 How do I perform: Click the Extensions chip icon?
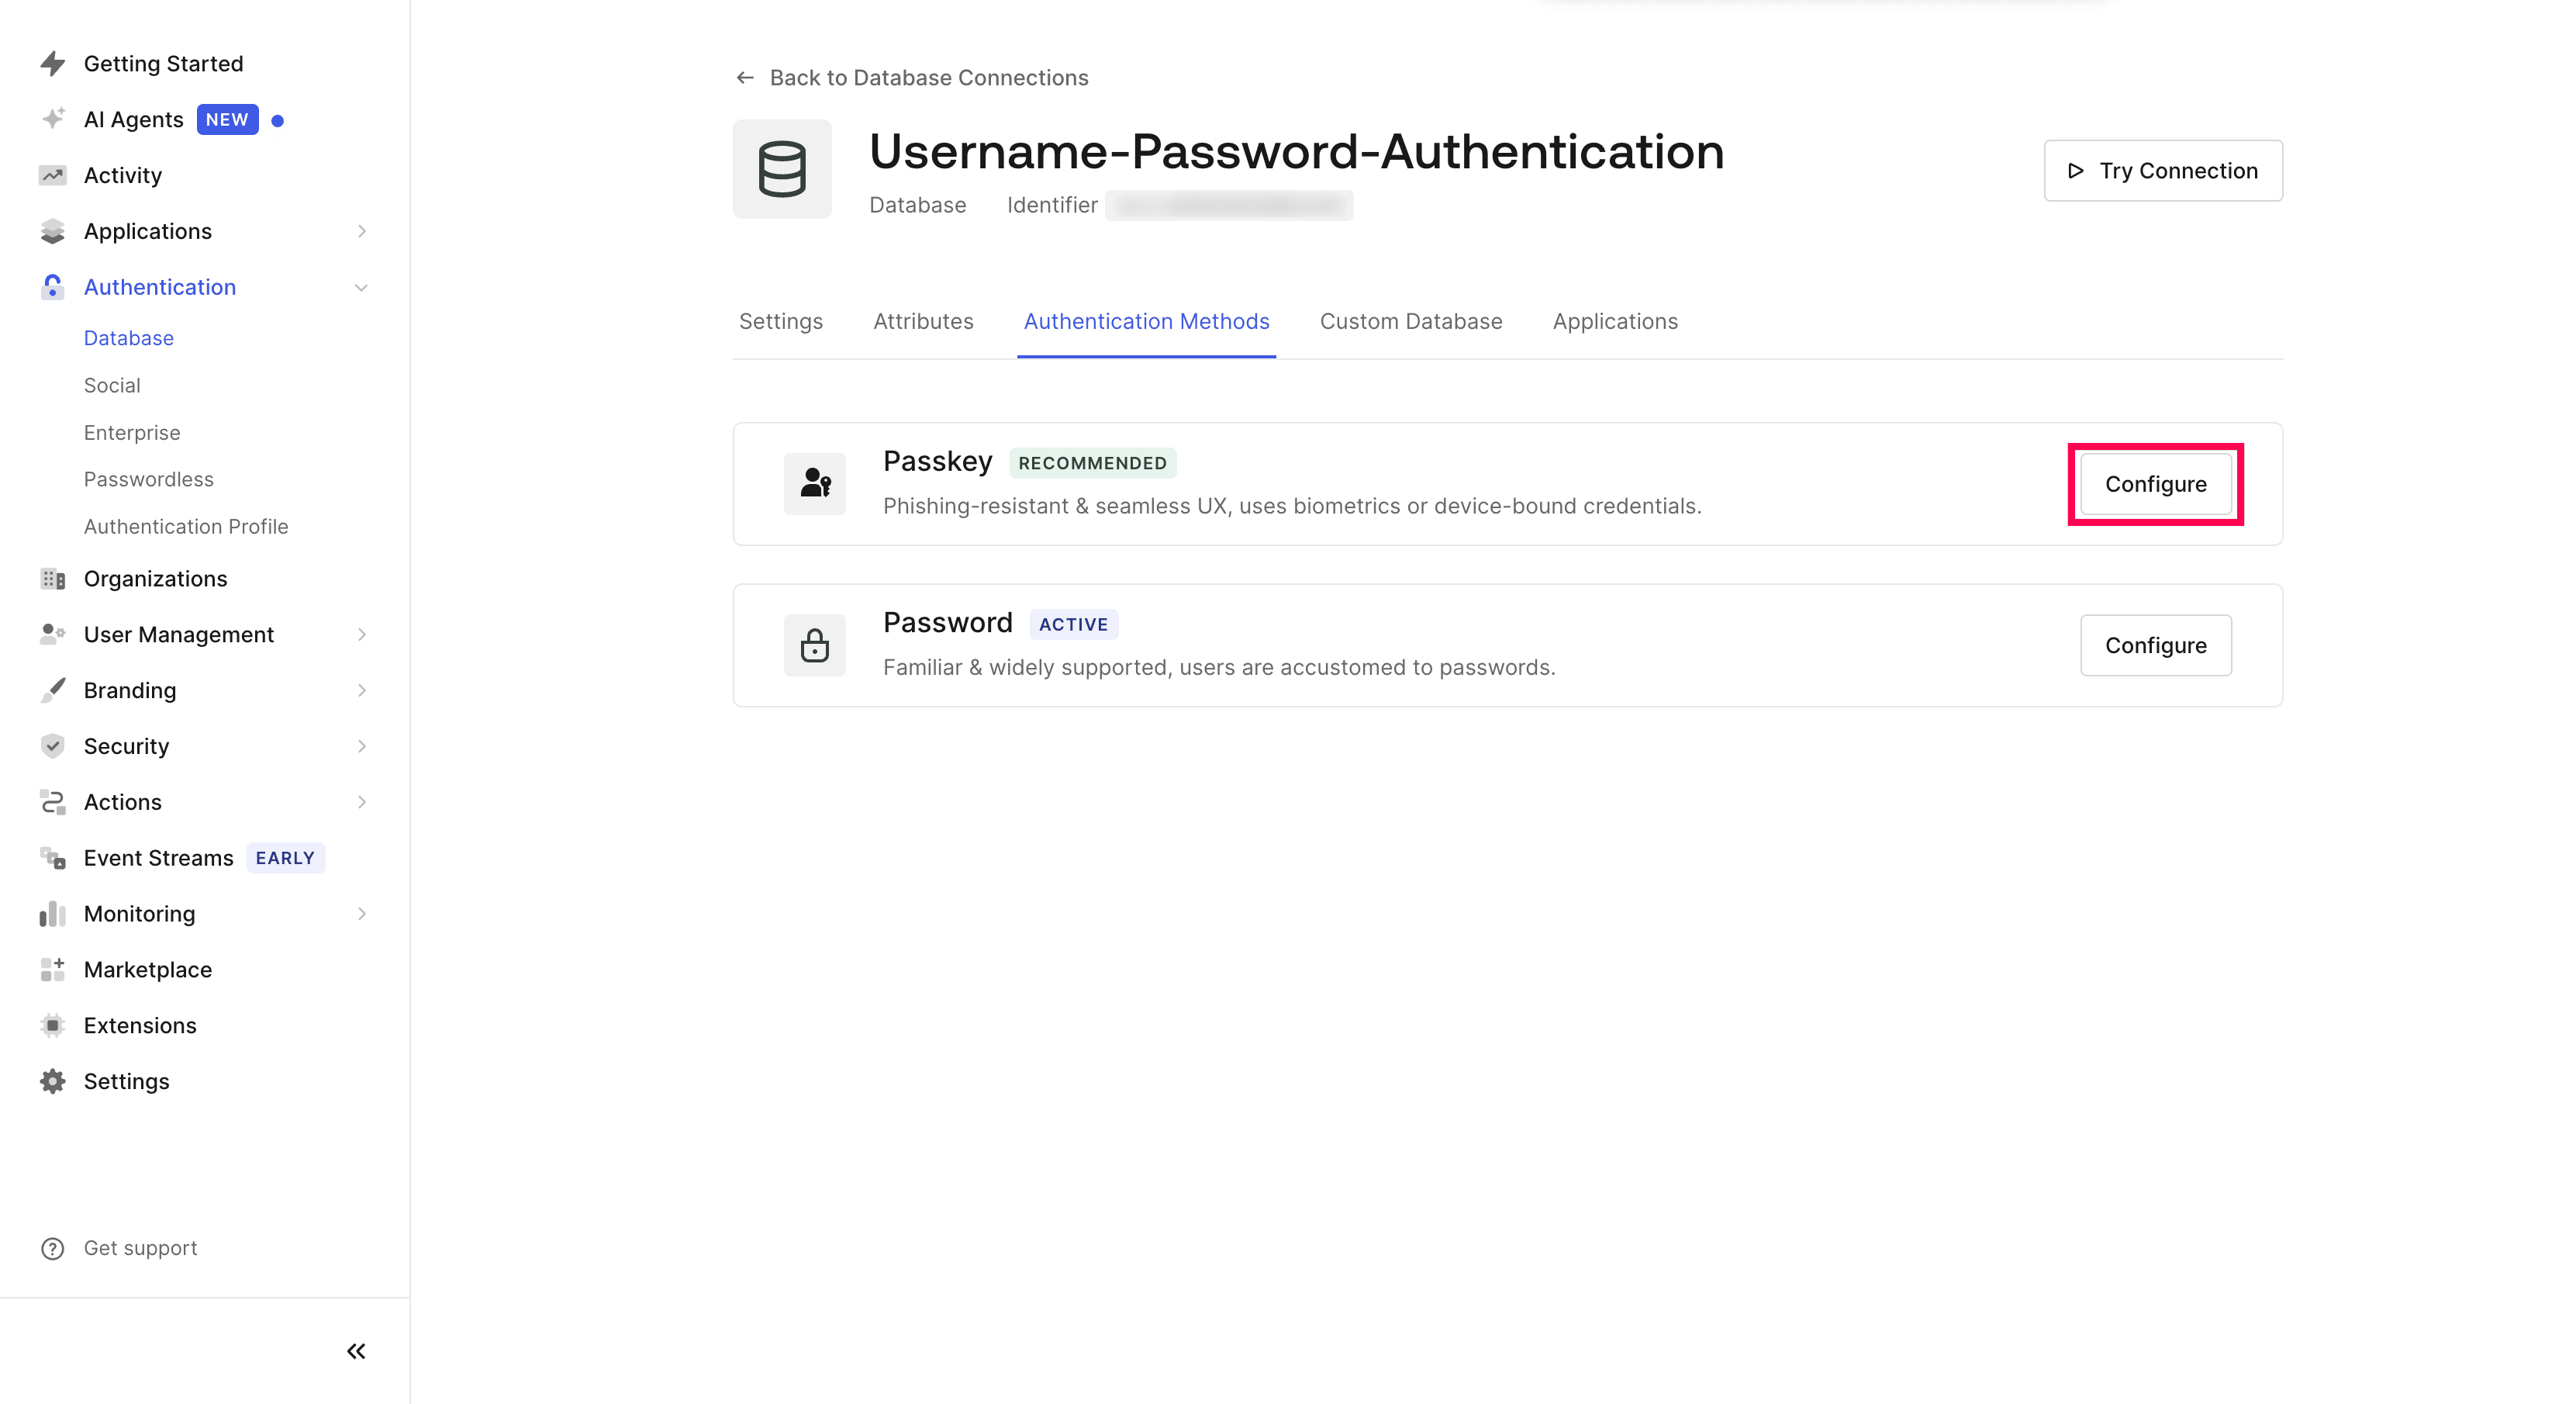pyautogui.click(x=53, y=1025)
